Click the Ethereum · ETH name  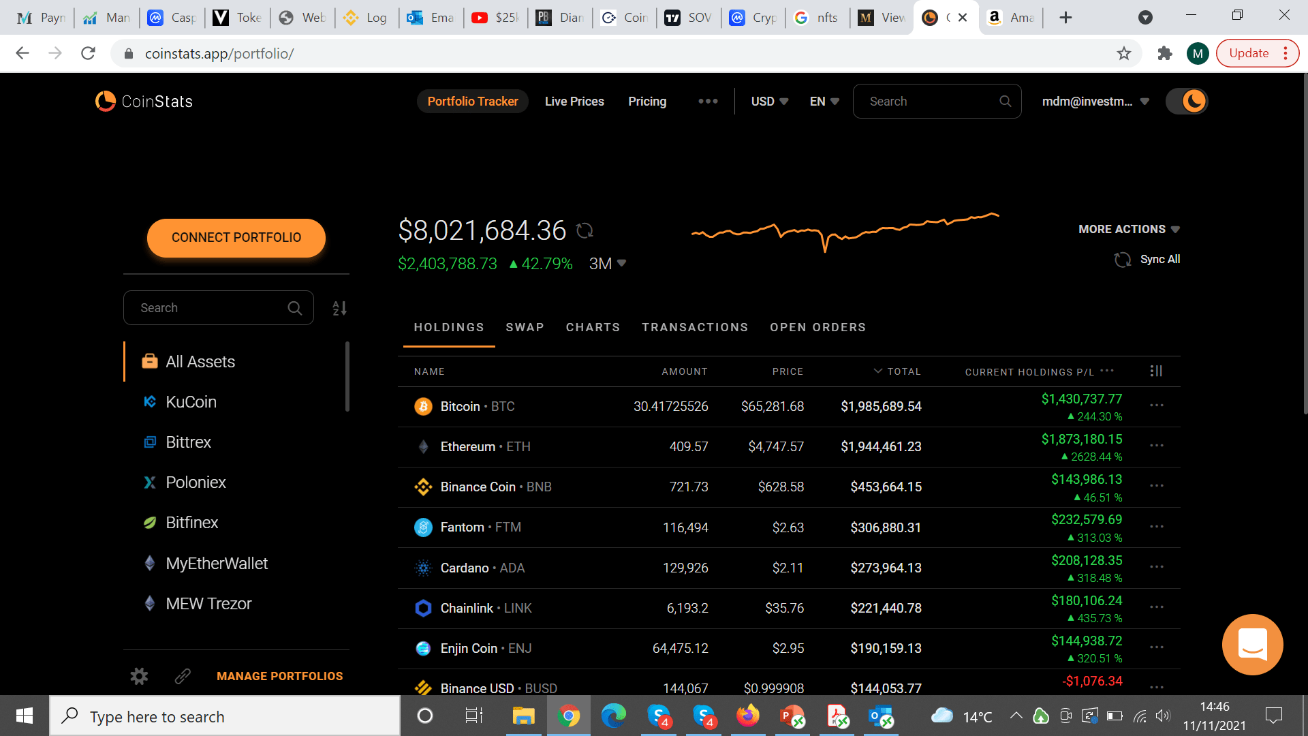(485, 447)
